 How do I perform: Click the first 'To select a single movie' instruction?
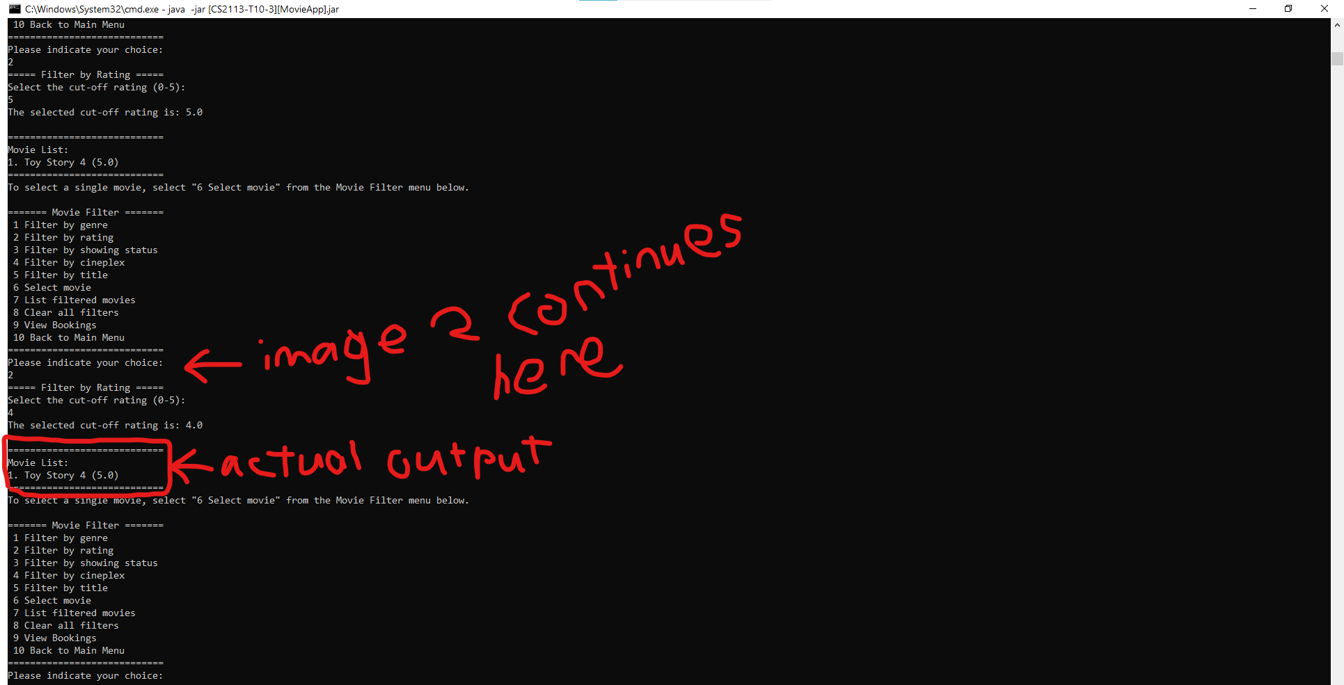(x=239, y=188)
